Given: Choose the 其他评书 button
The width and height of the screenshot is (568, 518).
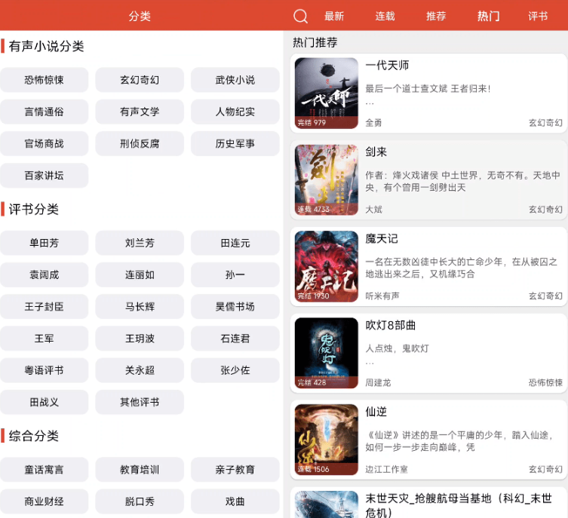Looking at the screenshot, I should click(x=140, y=402).
